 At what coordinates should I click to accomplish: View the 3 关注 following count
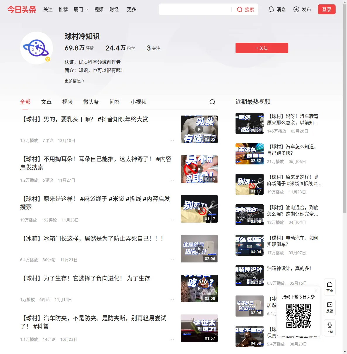point(153,48)
